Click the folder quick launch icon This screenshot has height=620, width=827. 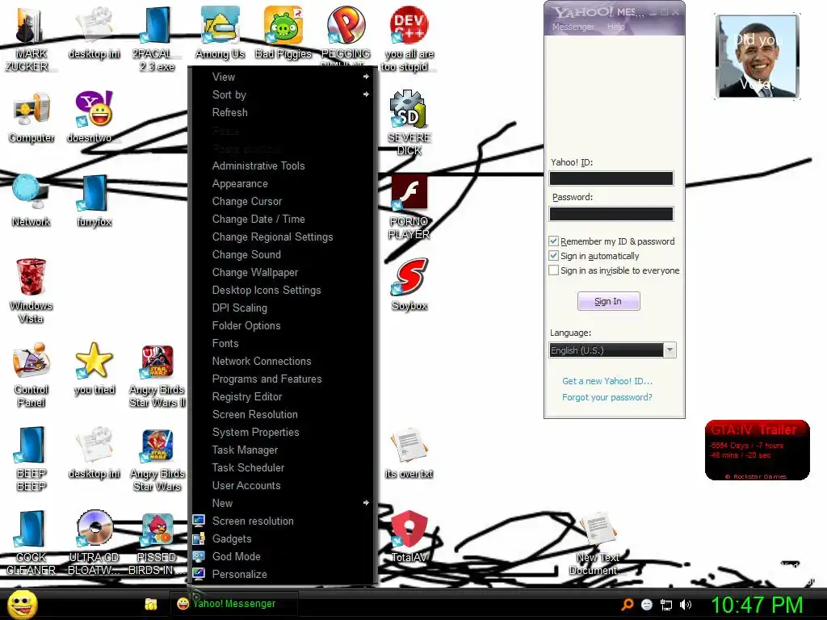coord(151,604)
